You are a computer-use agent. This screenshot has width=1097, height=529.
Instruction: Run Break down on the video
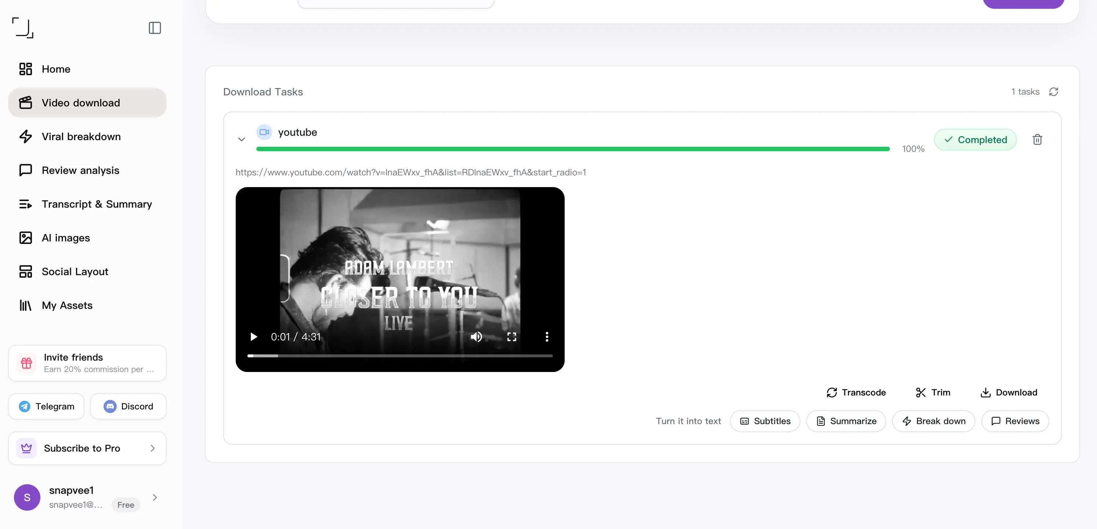(x=934, y=421)
